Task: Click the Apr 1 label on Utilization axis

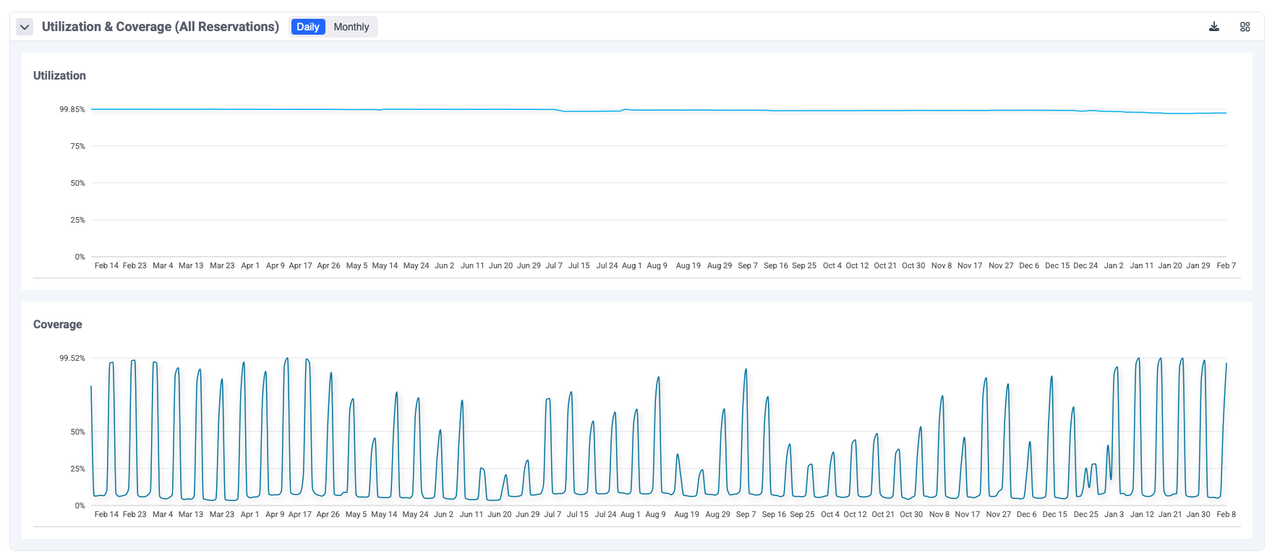Action: [x=250, y=265]
